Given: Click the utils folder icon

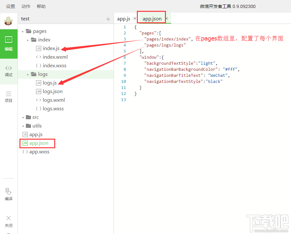Looking at the screenshot, I should pos(28,126).
